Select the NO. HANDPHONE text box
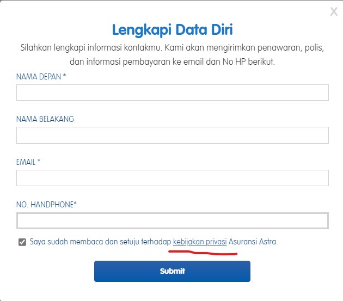343x301 pixels. tap(173, 221)
